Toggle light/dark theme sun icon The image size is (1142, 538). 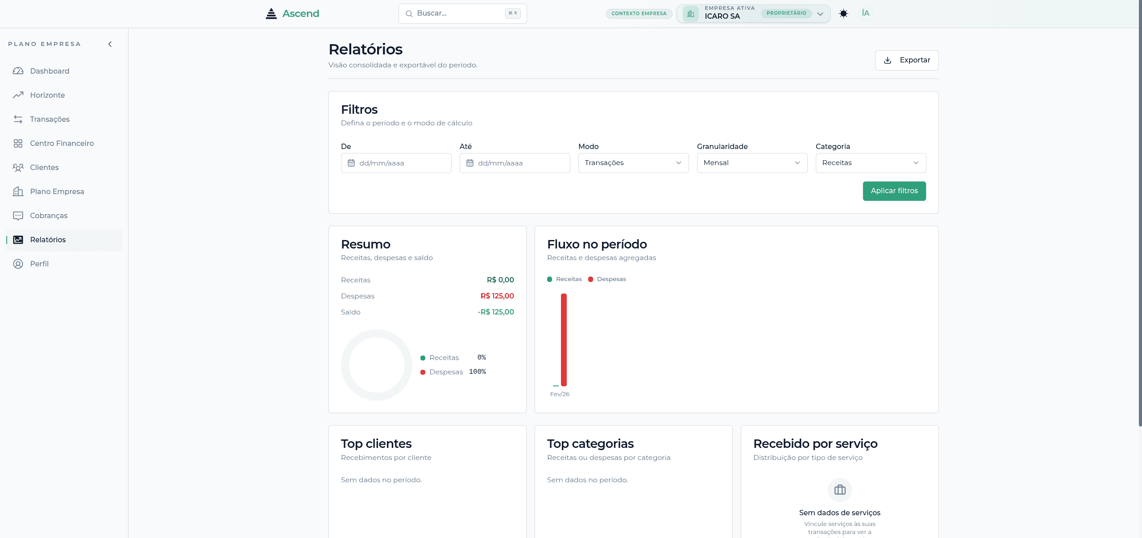click(843, 13)
